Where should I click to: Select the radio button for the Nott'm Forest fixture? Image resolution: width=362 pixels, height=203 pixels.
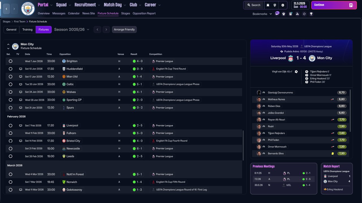pos(10,174)
